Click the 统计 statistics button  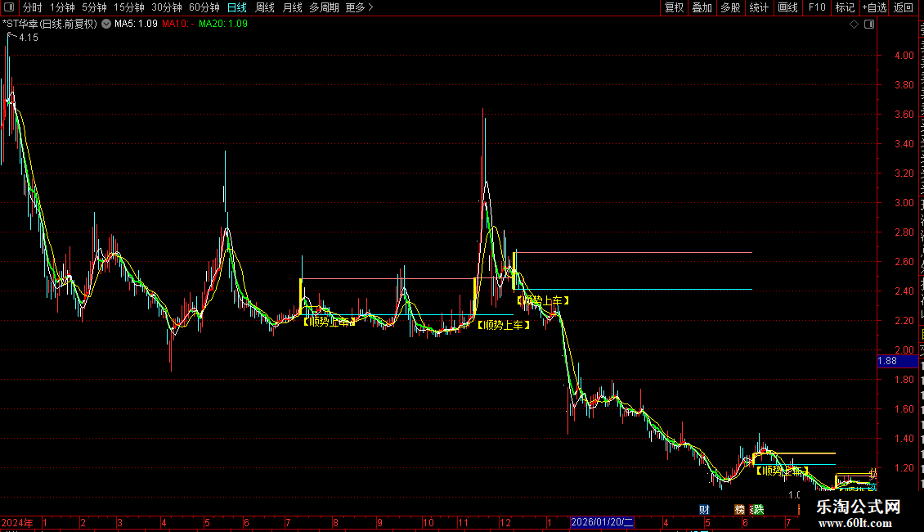coord(759,7)
